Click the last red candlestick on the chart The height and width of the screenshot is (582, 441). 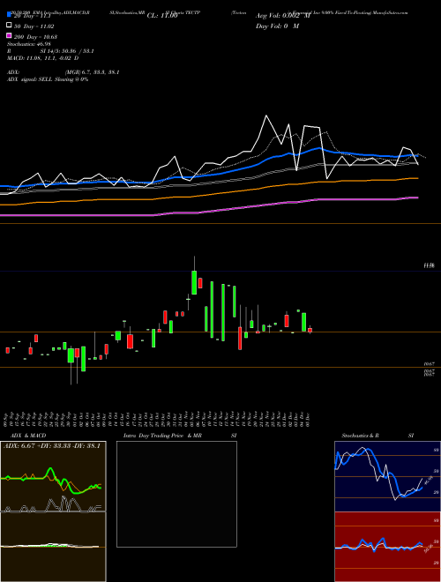(x=310, y=330)
